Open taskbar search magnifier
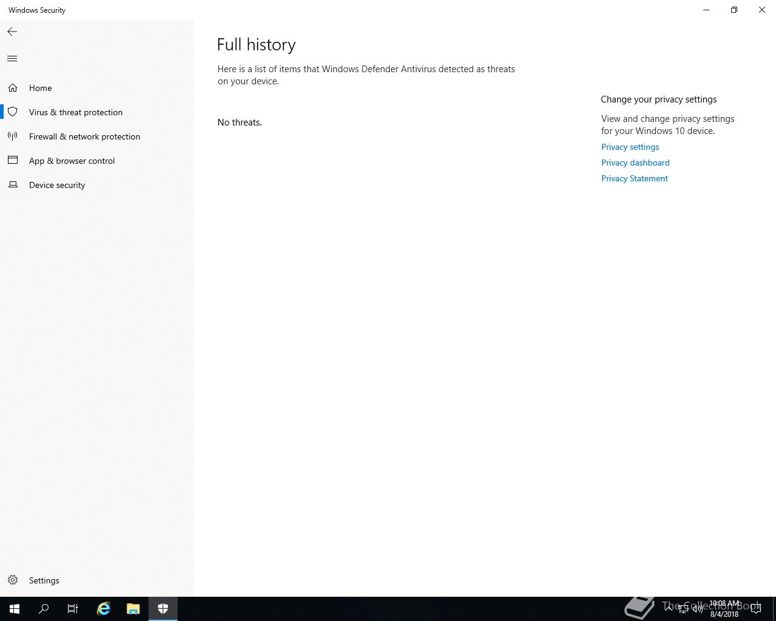This screenshot has width=776, height=621. click(x=44, y=609)
